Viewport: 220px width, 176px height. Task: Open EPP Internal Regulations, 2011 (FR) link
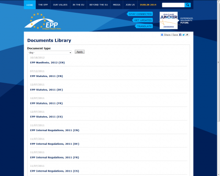click(x=55, y=158)
